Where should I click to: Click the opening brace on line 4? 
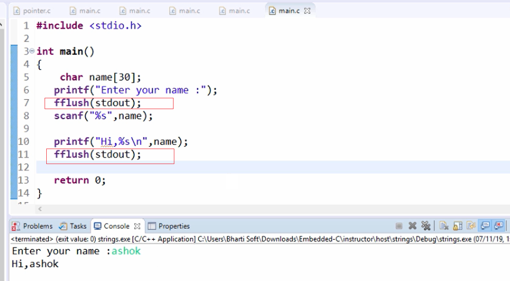(x=39, y=65)
